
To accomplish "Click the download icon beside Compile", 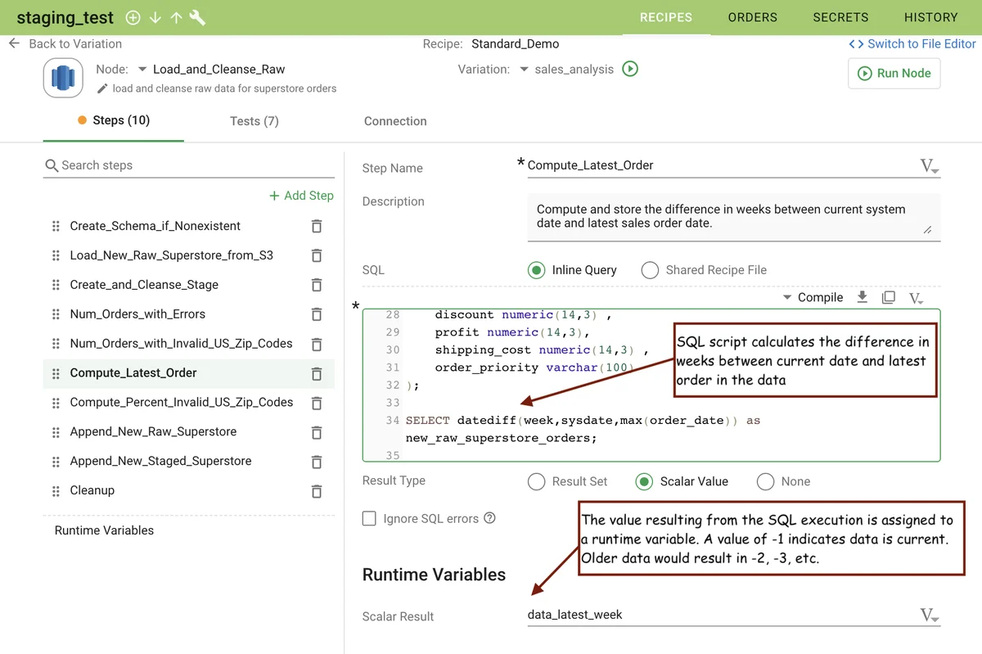I will pos(863,297).
